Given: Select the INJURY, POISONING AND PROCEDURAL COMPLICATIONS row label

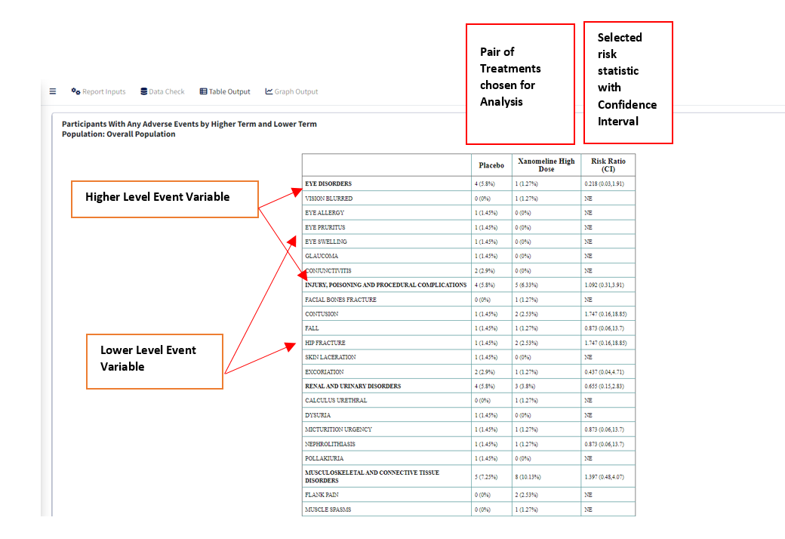Looking at the screenshot, I should point(386,285).
